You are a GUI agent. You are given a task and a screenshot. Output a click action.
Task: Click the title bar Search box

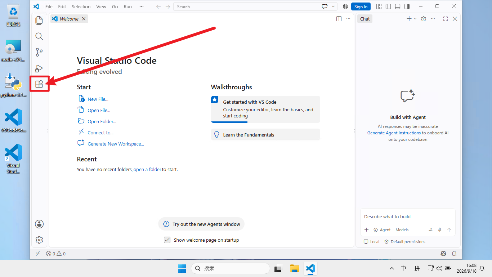pyautogui.click(x=246, y=6)
